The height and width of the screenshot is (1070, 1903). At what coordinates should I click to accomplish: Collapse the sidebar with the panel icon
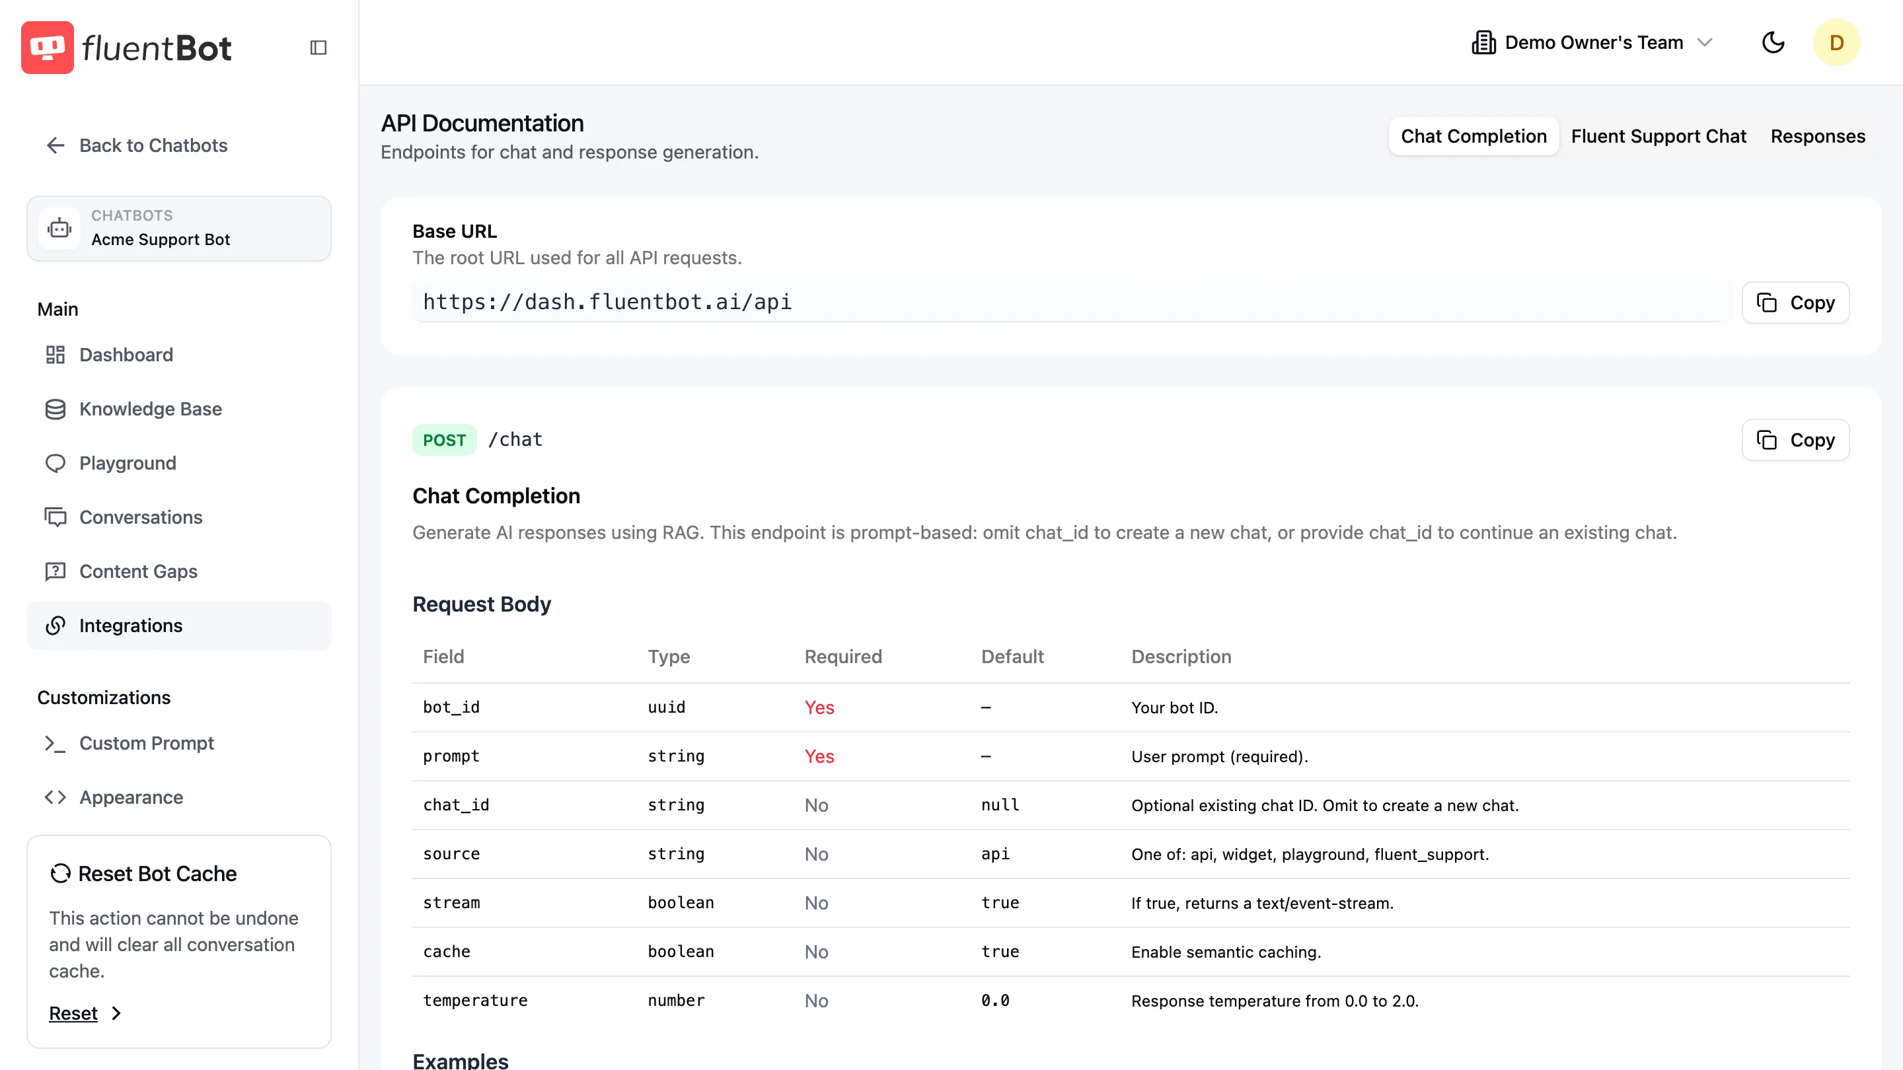point(318,48)
